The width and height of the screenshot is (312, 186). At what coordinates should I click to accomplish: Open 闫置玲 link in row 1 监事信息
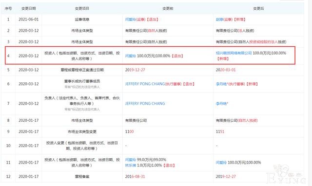(130, 19)
